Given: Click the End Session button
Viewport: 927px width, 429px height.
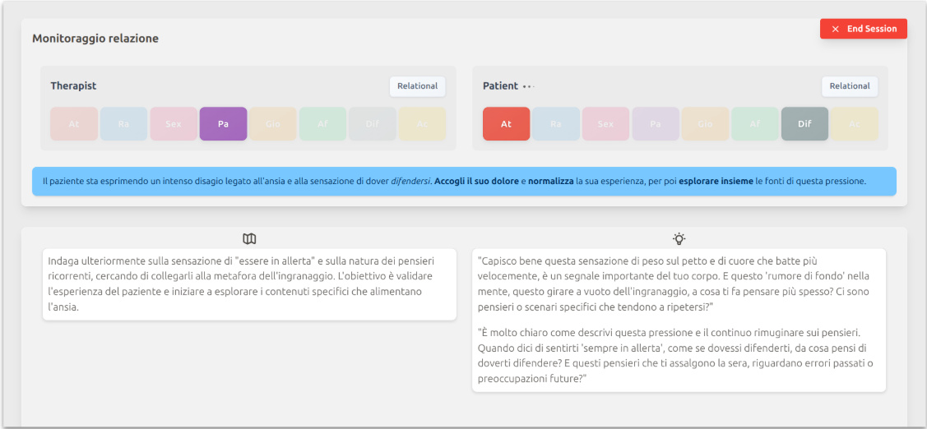Looking at the screenshot, I should click(863, 29).
